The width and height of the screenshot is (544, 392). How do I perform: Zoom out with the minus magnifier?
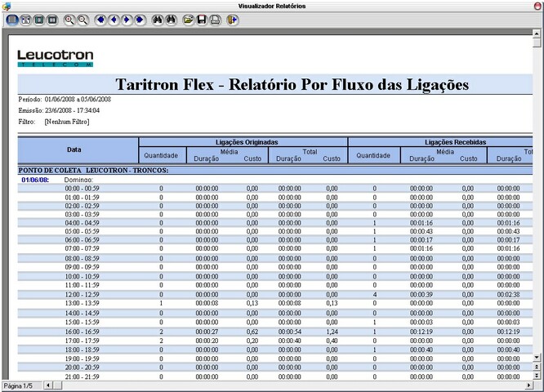[82, 20]
